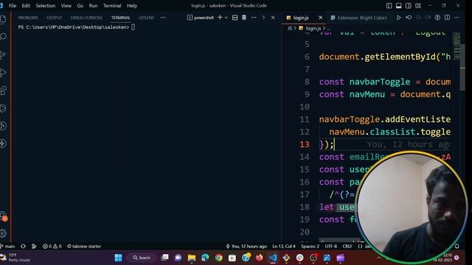Close the login.js tab
This screenshot has width=472, height=265.
click(x=320, y=18)
